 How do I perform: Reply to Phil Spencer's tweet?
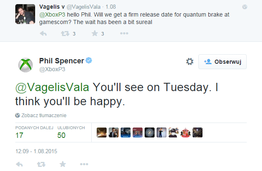[19, 165]
